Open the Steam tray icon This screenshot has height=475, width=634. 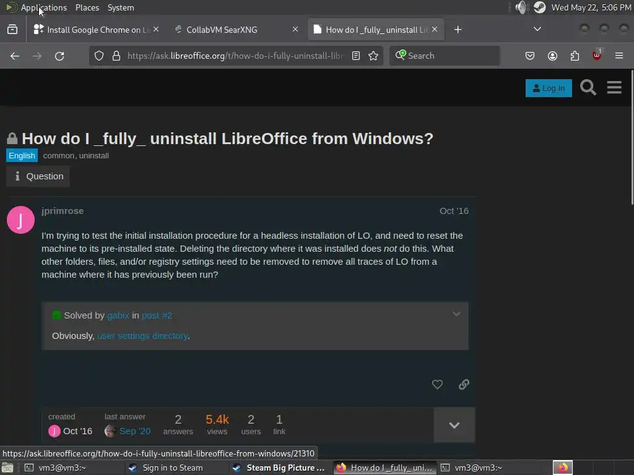[x=540, y=7]
